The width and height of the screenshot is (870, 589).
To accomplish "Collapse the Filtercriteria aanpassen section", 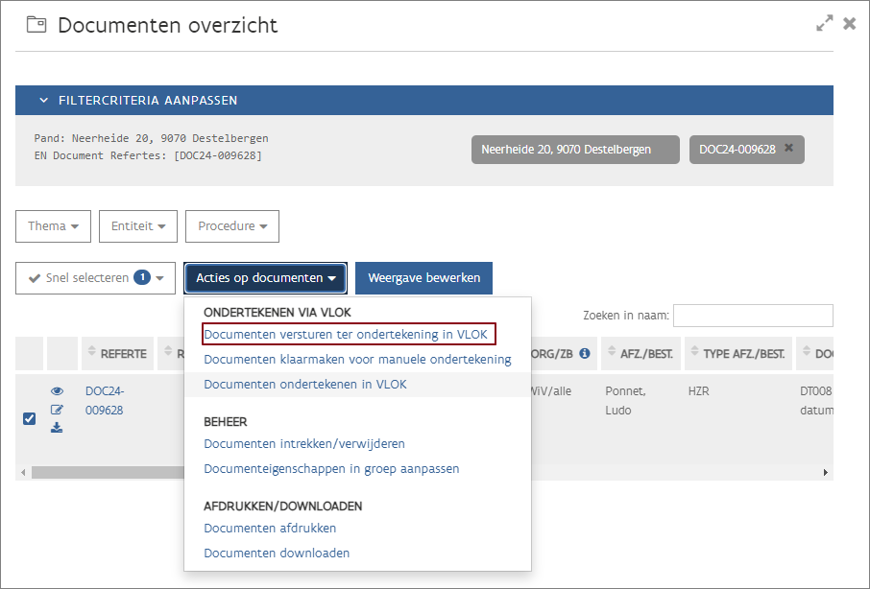I will pos(43,100).
